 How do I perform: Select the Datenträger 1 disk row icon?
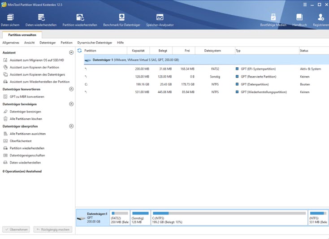tap(88, 60)
